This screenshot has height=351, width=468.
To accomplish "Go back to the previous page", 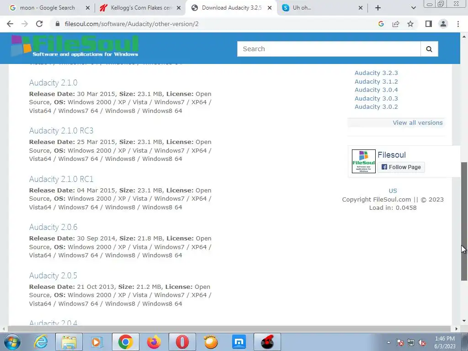I will (x=10, y=24).
